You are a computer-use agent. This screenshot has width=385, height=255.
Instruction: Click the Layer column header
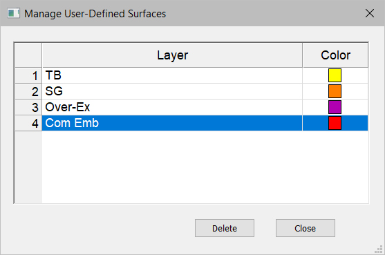tap(172, 55)
